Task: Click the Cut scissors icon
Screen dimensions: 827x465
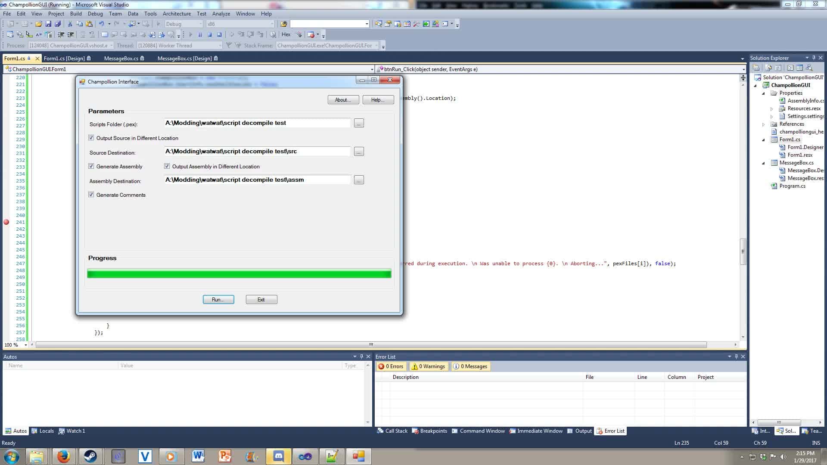Action: coord(70,24)
